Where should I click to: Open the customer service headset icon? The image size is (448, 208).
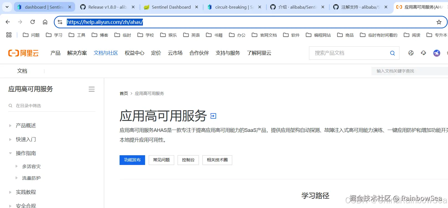[423, 53]
